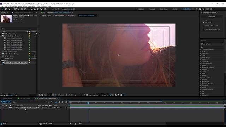The width and height of the screenshot is (226, 127).
Task: Select the Brush tool
Action: 32,9
